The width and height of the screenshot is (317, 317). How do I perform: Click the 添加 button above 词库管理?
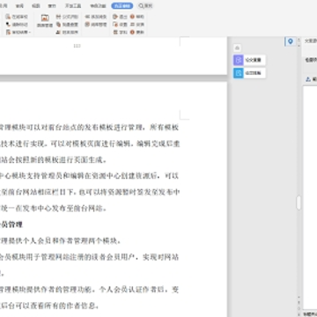pos(96,17)
